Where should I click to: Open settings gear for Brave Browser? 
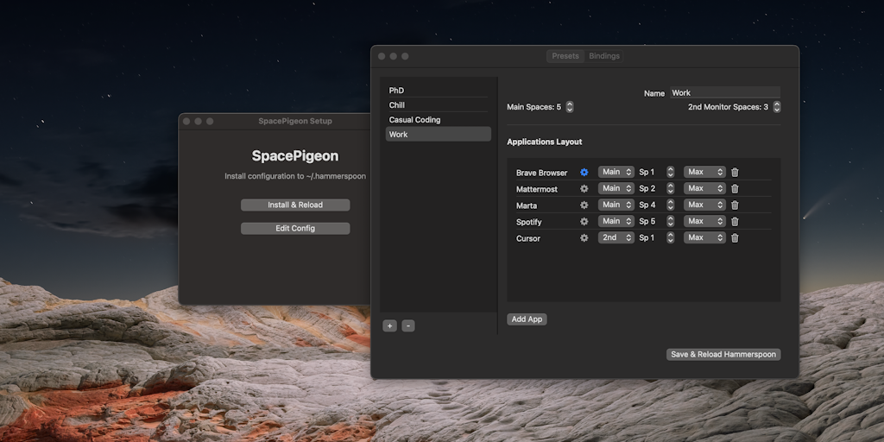584,173
